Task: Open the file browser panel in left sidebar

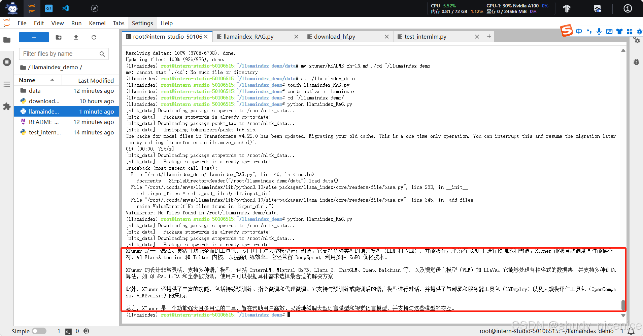Action: click(7, 40)
